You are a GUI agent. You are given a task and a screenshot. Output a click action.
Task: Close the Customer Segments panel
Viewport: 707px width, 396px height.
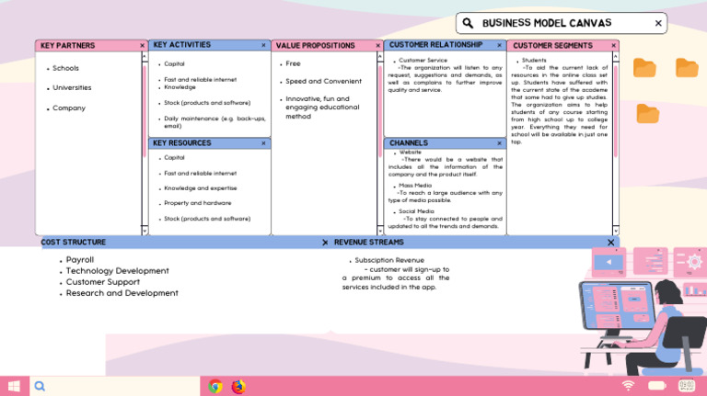tap(613, 45)
